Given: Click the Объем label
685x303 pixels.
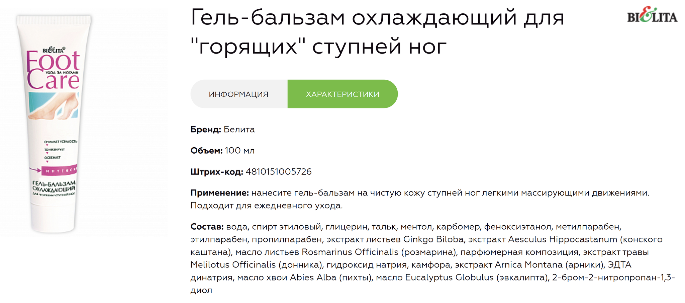Looking at the screenshot, I should click(x=206, y=151).
